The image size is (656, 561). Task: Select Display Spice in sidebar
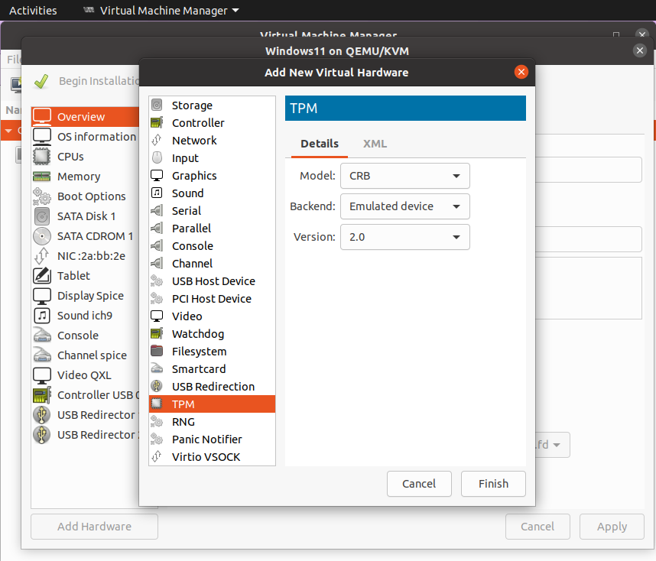(86, 295)
